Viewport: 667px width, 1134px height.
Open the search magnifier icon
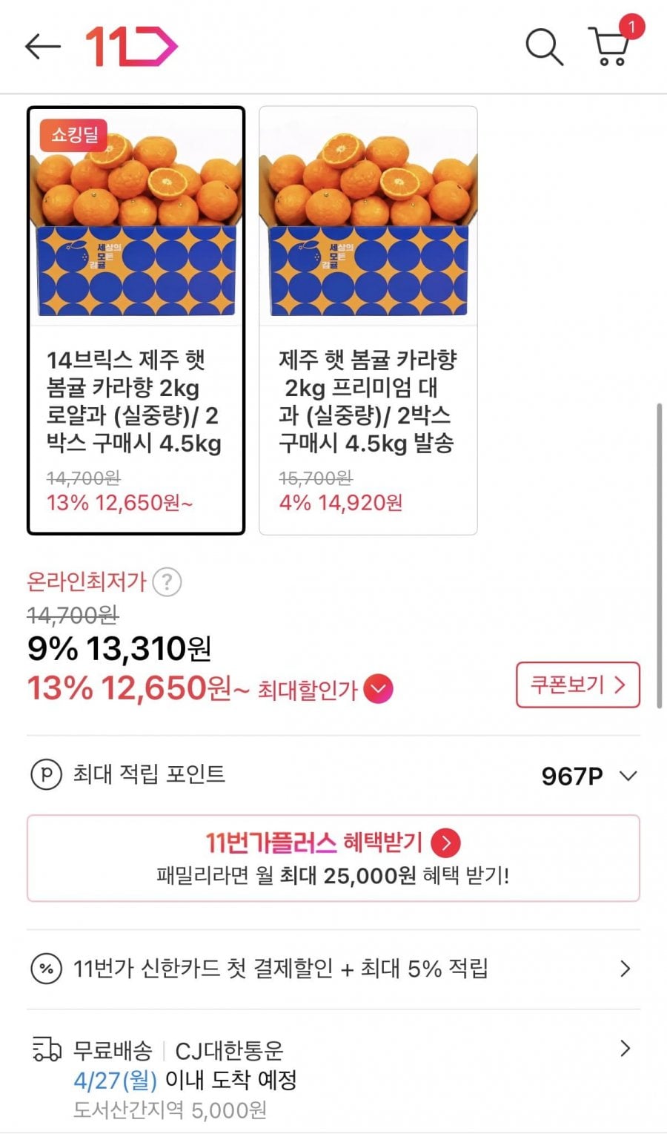(x=544, y=46)
